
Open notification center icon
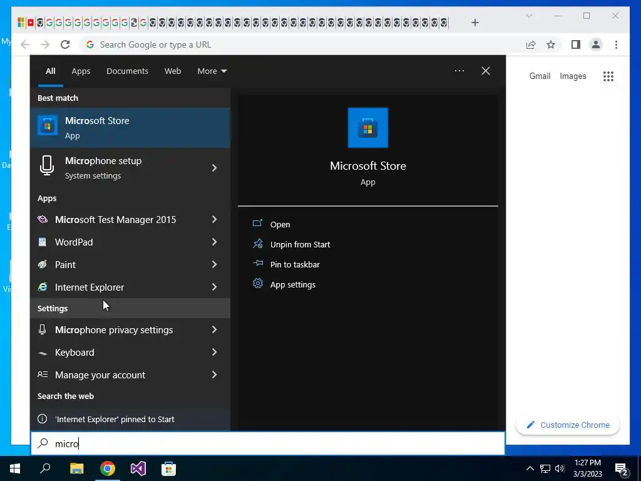622,468
